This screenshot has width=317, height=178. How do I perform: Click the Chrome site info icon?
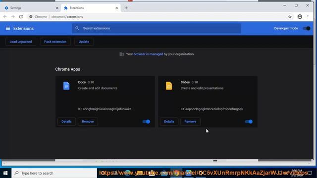point(31,17)
